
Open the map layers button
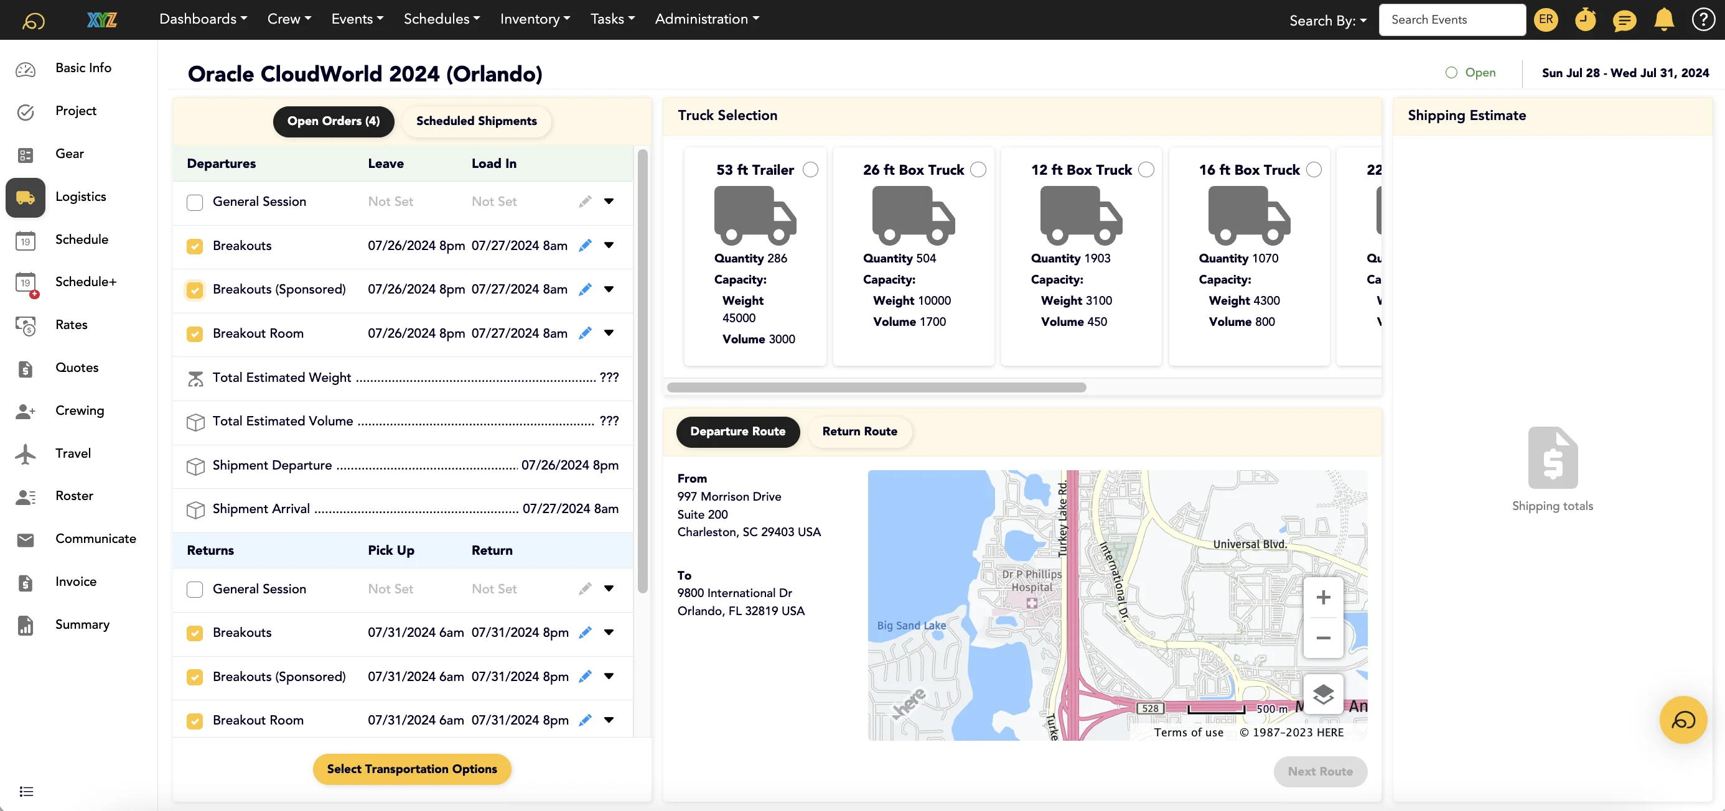tap(1322, 694)
